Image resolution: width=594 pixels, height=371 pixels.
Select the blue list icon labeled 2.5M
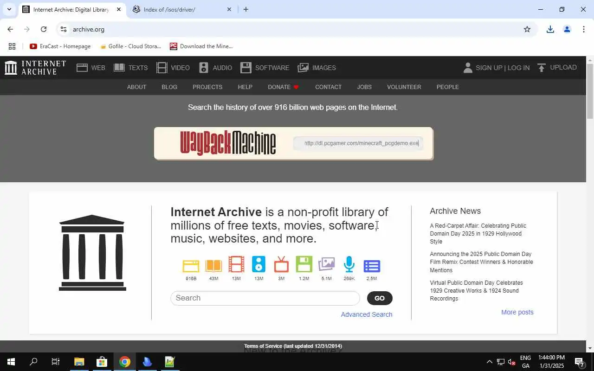372,266
